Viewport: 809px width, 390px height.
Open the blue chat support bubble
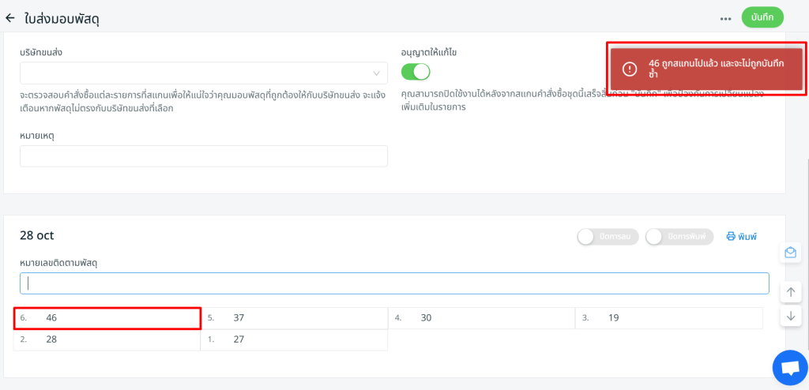tap(789, 368)
